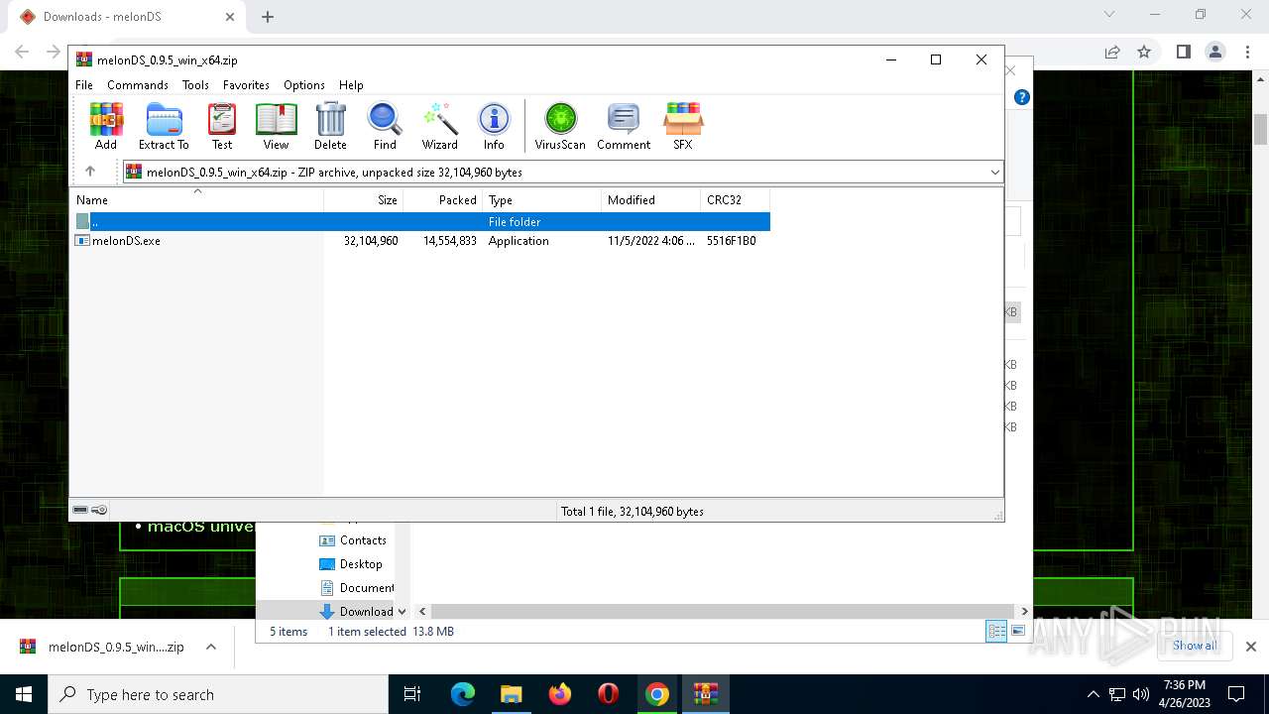Screen dimensions: 1269x714
Task: Open the View file tool
Action: click(x=276, y=126)
